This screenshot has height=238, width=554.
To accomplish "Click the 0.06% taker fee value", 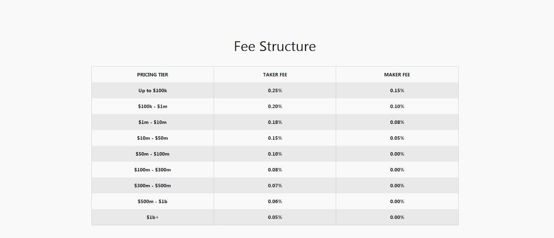I will point(275,202).
